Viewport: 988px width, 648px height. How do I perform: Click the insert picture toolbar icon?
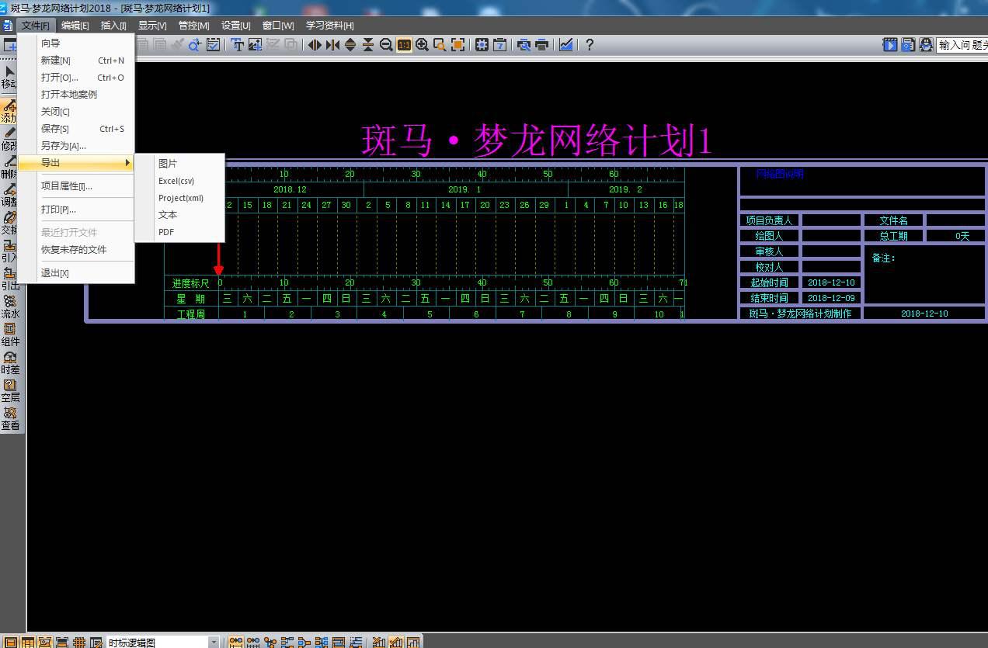[x=255, y=45]
